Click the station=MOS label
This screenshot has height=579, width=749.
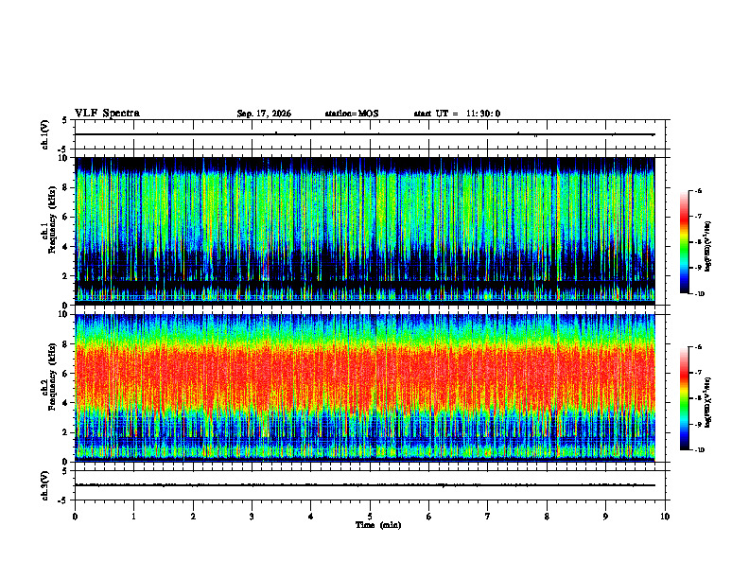tap(352, 114)
